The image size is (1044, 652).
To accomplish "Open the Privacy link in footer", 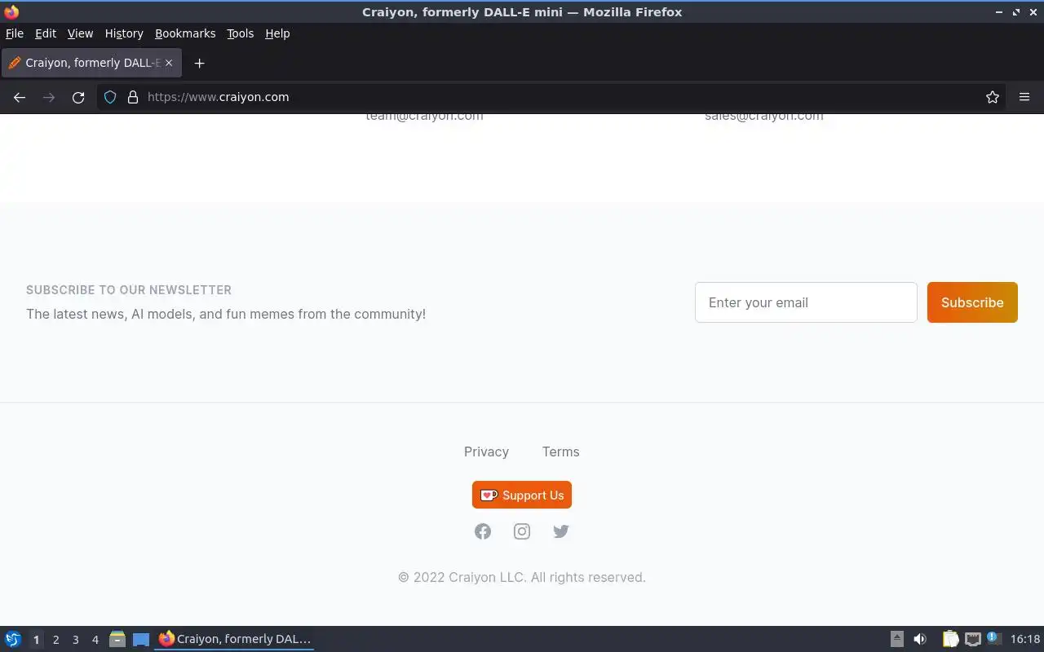I will pyautogui.click(x=486, y=452).
